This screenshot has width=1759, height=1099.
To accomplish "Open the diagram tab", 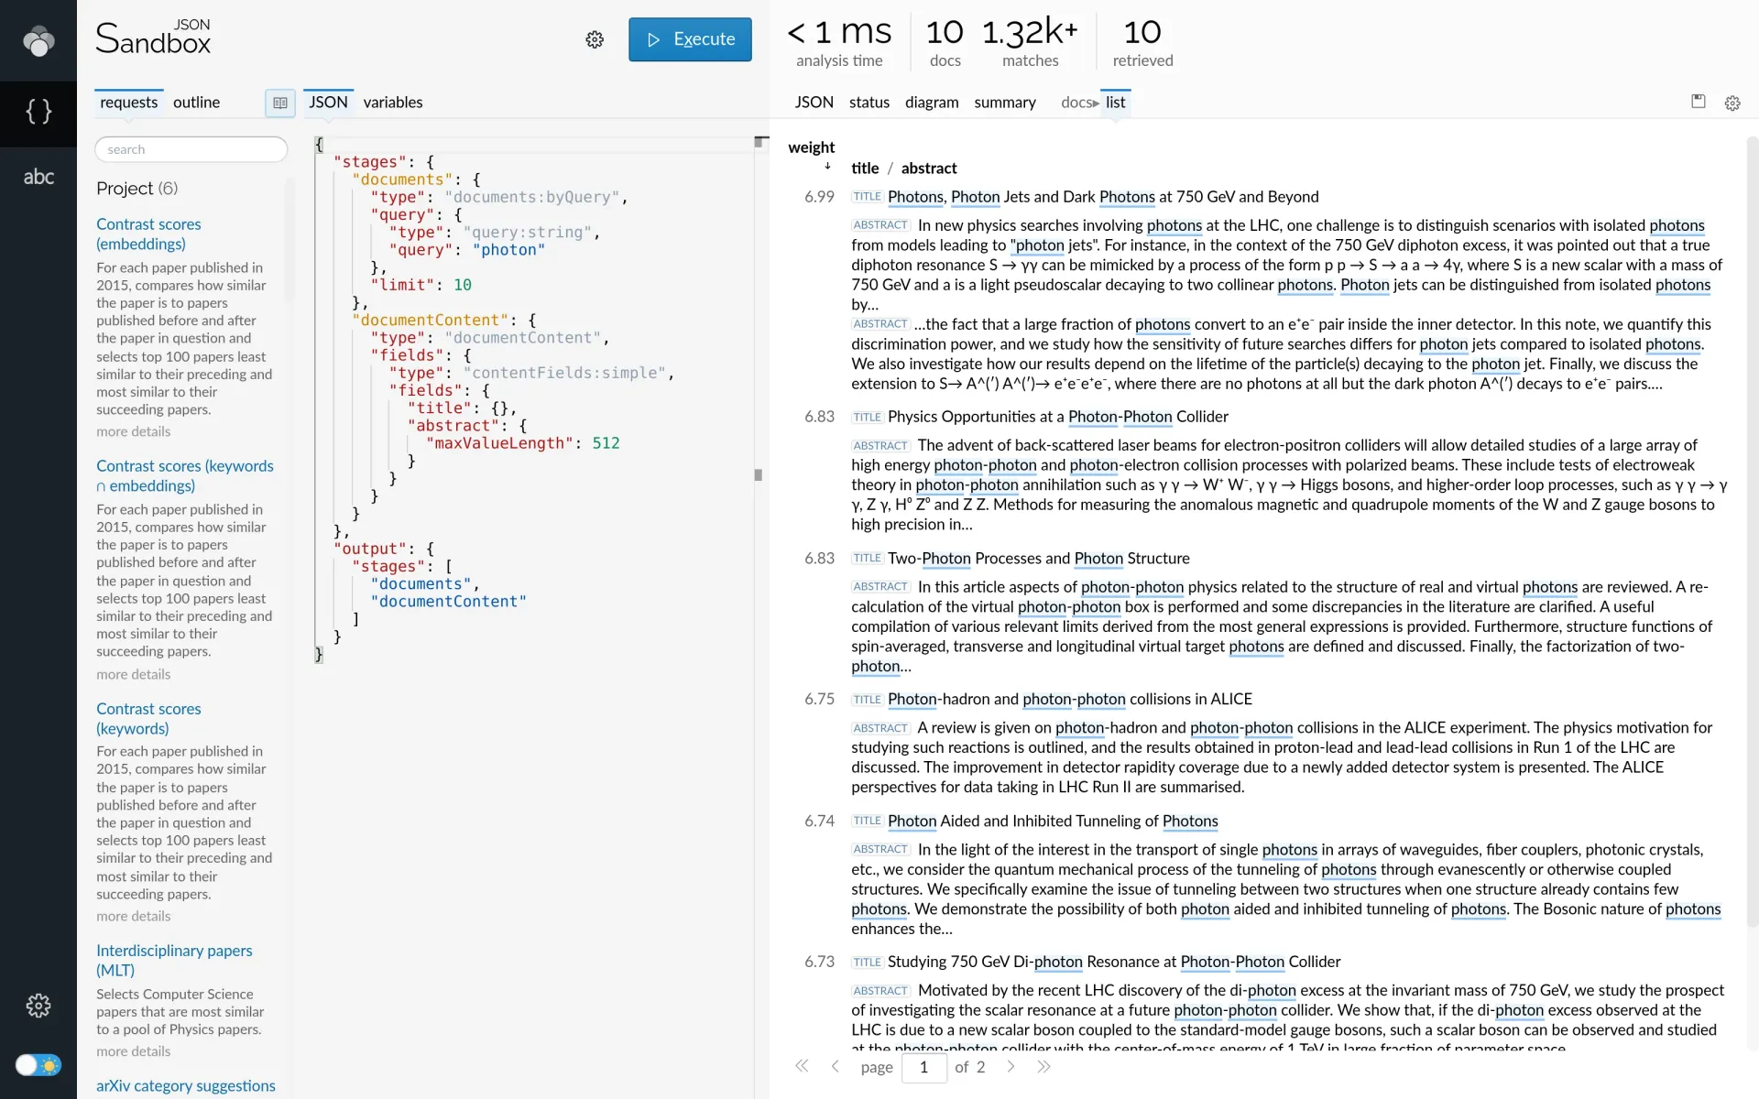I will [932, 102].
